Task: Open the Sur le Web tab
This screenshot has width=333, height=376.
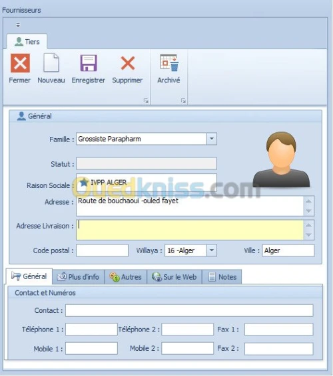Action: pyautogui.click(x=174, y=277)
